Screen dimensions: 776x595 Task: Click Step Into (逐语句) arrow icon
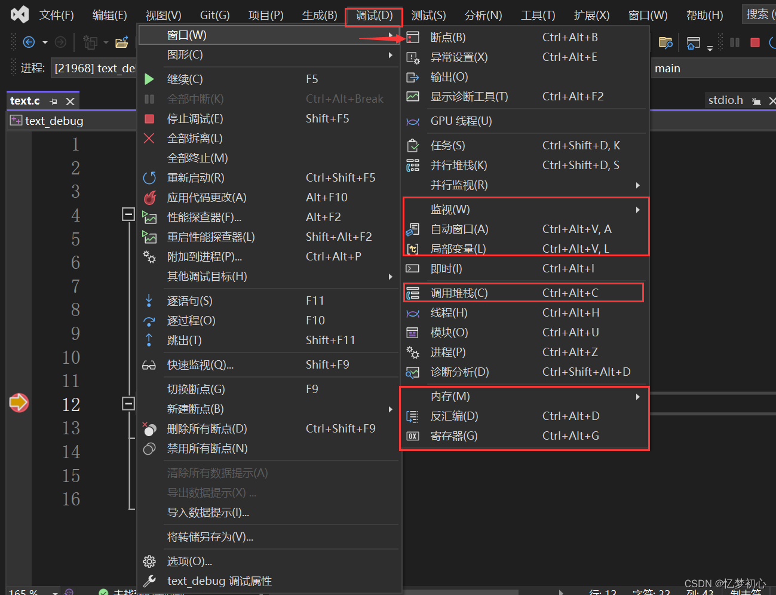tap(149, 301)
